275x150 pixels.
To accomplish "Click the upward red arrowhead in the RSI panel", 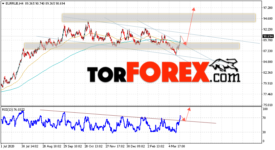I will (x=189, y=109).
